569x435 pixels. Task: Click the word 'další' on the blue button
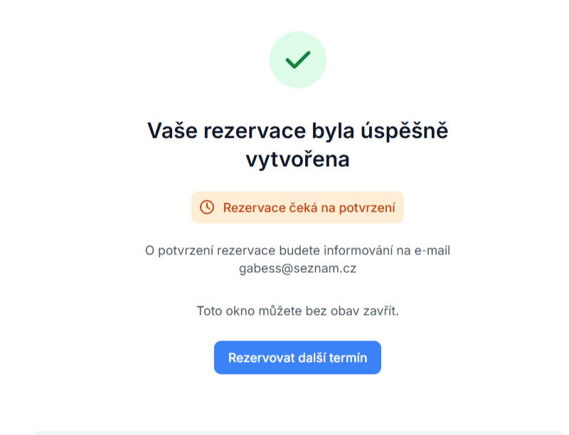312,358
